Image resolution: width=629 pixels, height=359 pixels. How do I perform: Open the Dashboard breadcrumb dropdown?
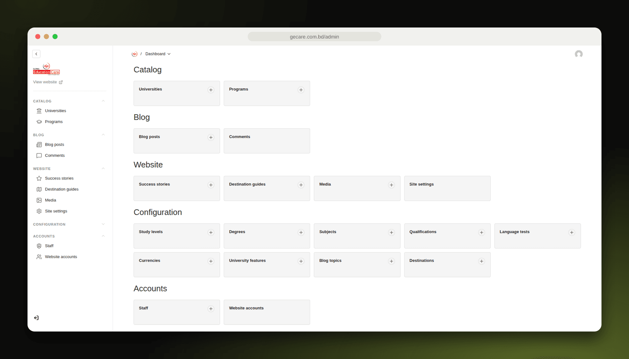coord(158,54)
